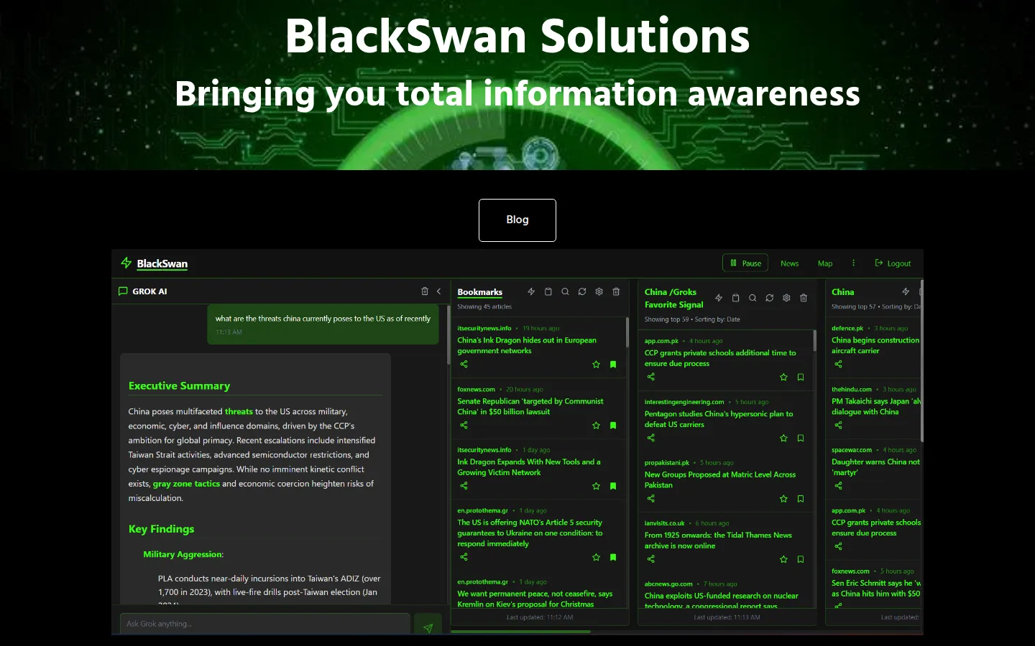The width and height of the screenshot is (1035, 646).
Task: Star the Ink Dragon Expands article
Action: click(x=596, y=486)
